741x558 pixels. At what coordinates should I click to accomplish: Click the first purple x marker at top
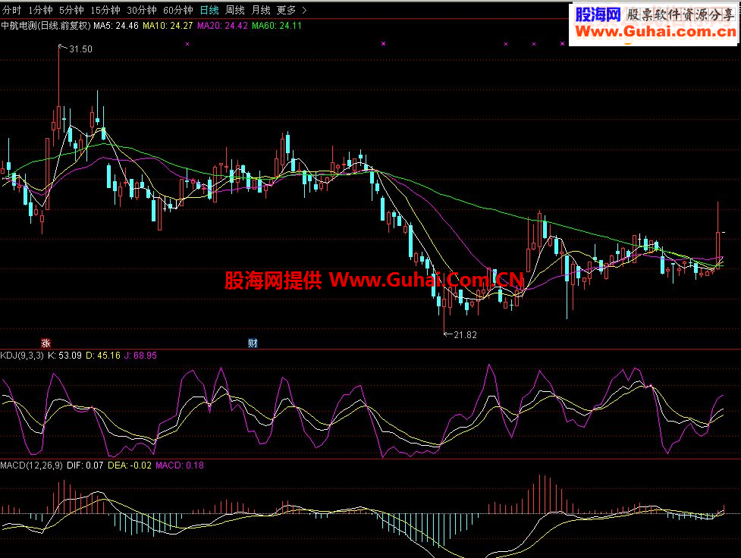click(187, 44)
